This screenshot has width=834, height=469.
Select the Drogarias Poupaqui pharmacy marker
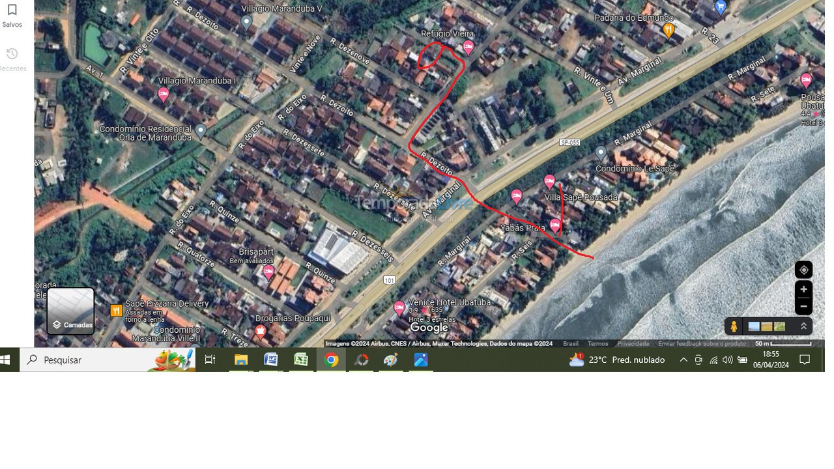[261, 332]
